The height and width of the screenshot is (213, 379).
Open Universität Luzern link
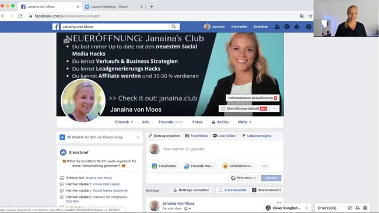[106, 184]
